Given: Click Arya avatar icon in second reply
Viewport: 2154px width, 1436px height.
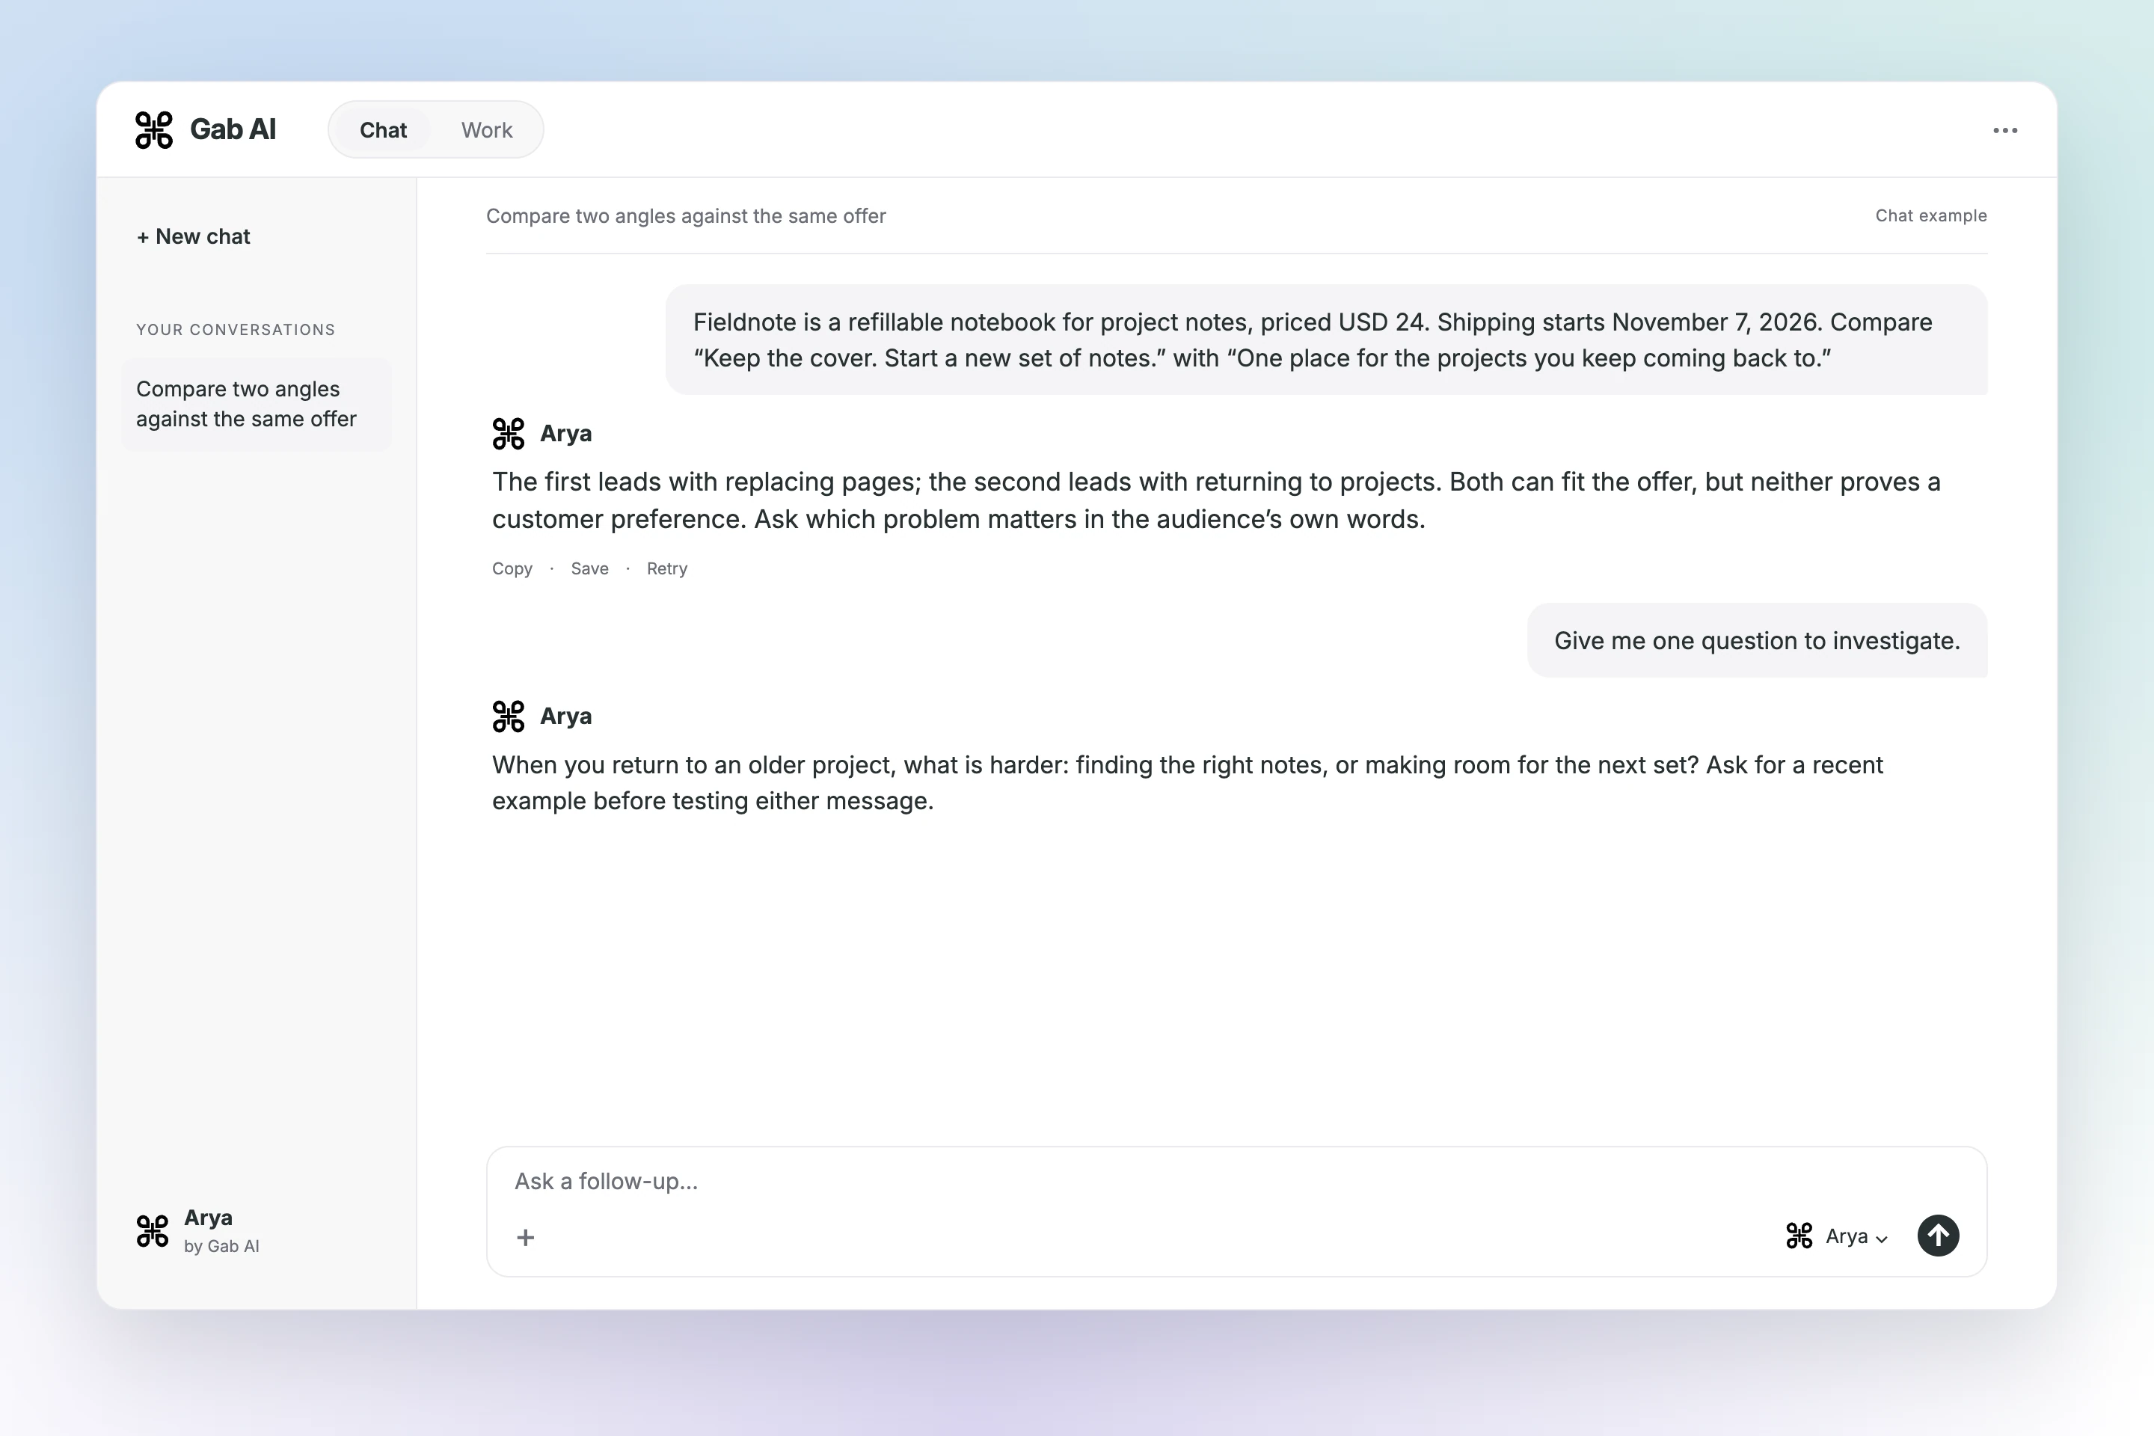Looking at the screenshot, I should [x=509, y=717].
